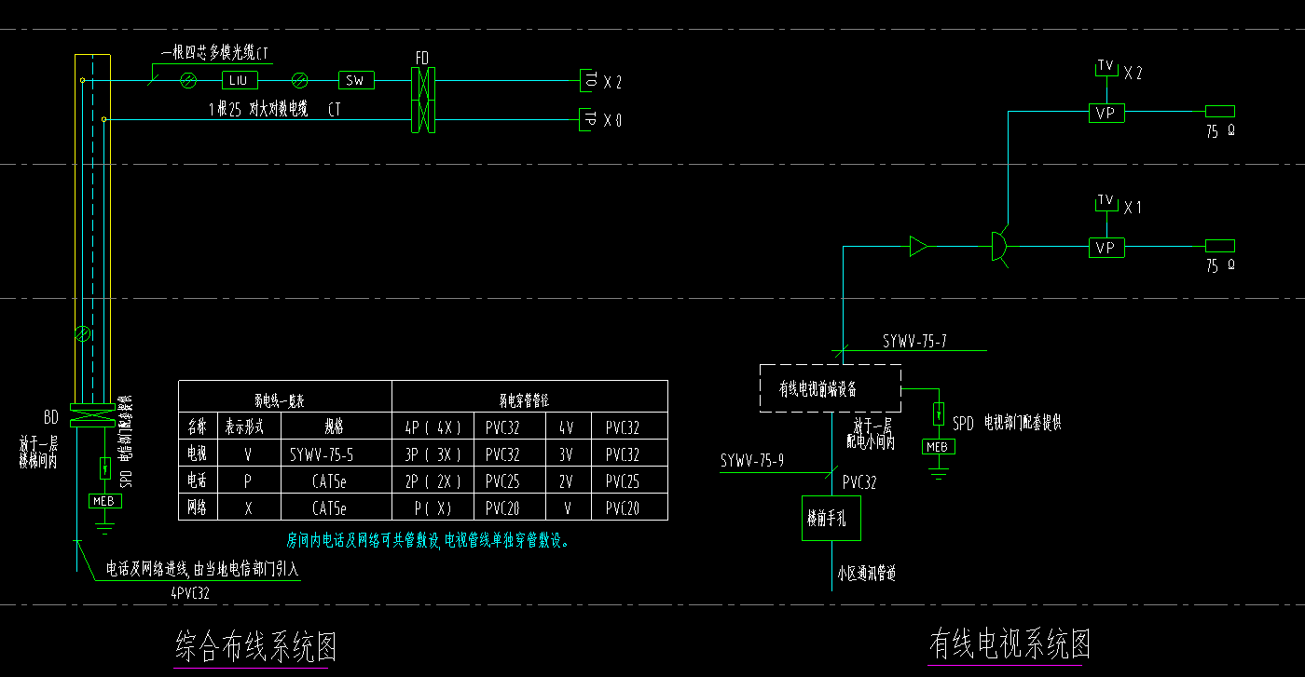The height and width of the screenshot is (677, 1305).
Task: Select the VP box below TV X1
Action: click(x=1106, y=248)
